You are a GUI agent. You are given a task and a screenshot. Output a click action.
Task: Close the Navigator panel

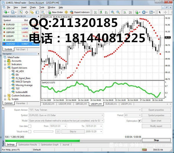tap(38, 54)
